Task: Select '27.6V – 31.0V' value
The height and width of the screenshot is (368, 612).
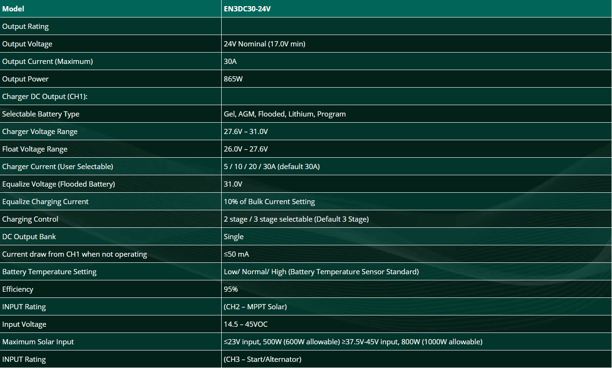Action: (x=246, y=132)
